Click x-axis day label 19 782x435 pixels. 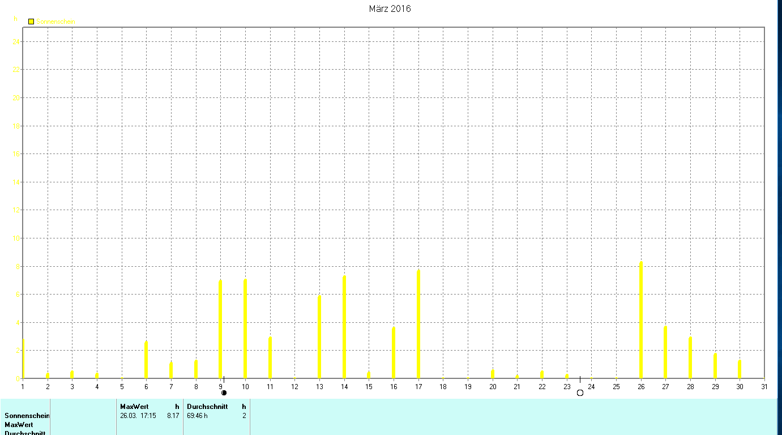tap(468, 387)
